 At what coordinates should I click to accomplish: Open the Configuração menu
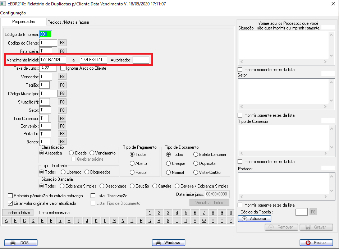(x=13, y=13)
